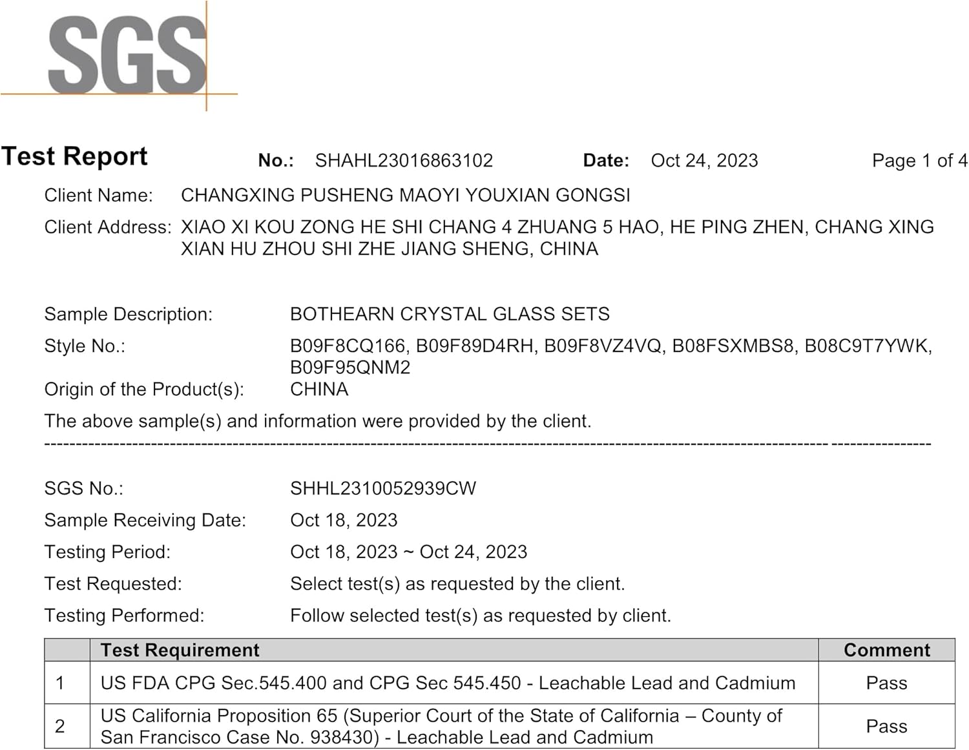Select client name CHANGXING PUSHENG MAOYI YOUXIAN GONGSI
The width and height of the screenshot is (969, 750).
coord(406,195)
